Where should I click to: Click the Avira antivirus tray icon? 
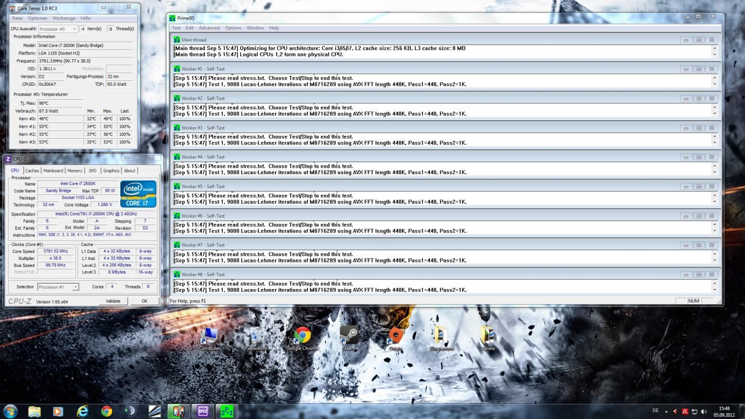tap(685, 411)
